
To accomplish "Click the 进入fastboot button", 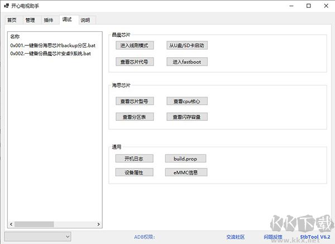I will 187,62.
